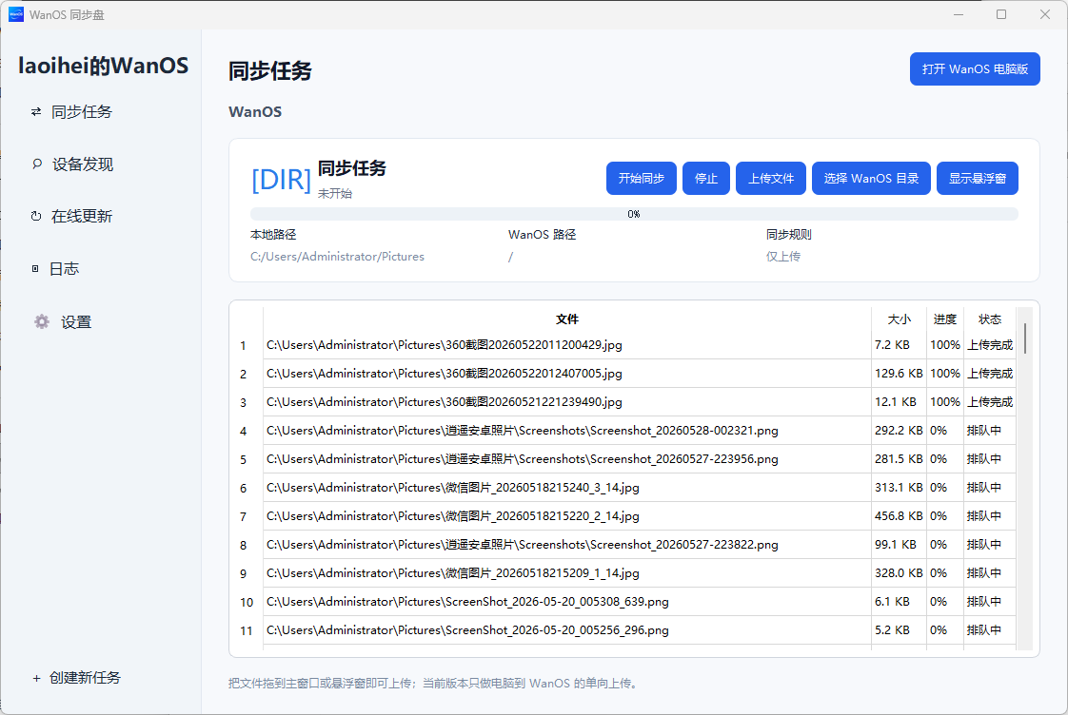The height and width of the screenshot is (715, 1068).
Task: Click the 大小 column header
Action: (x=900, y=319)
